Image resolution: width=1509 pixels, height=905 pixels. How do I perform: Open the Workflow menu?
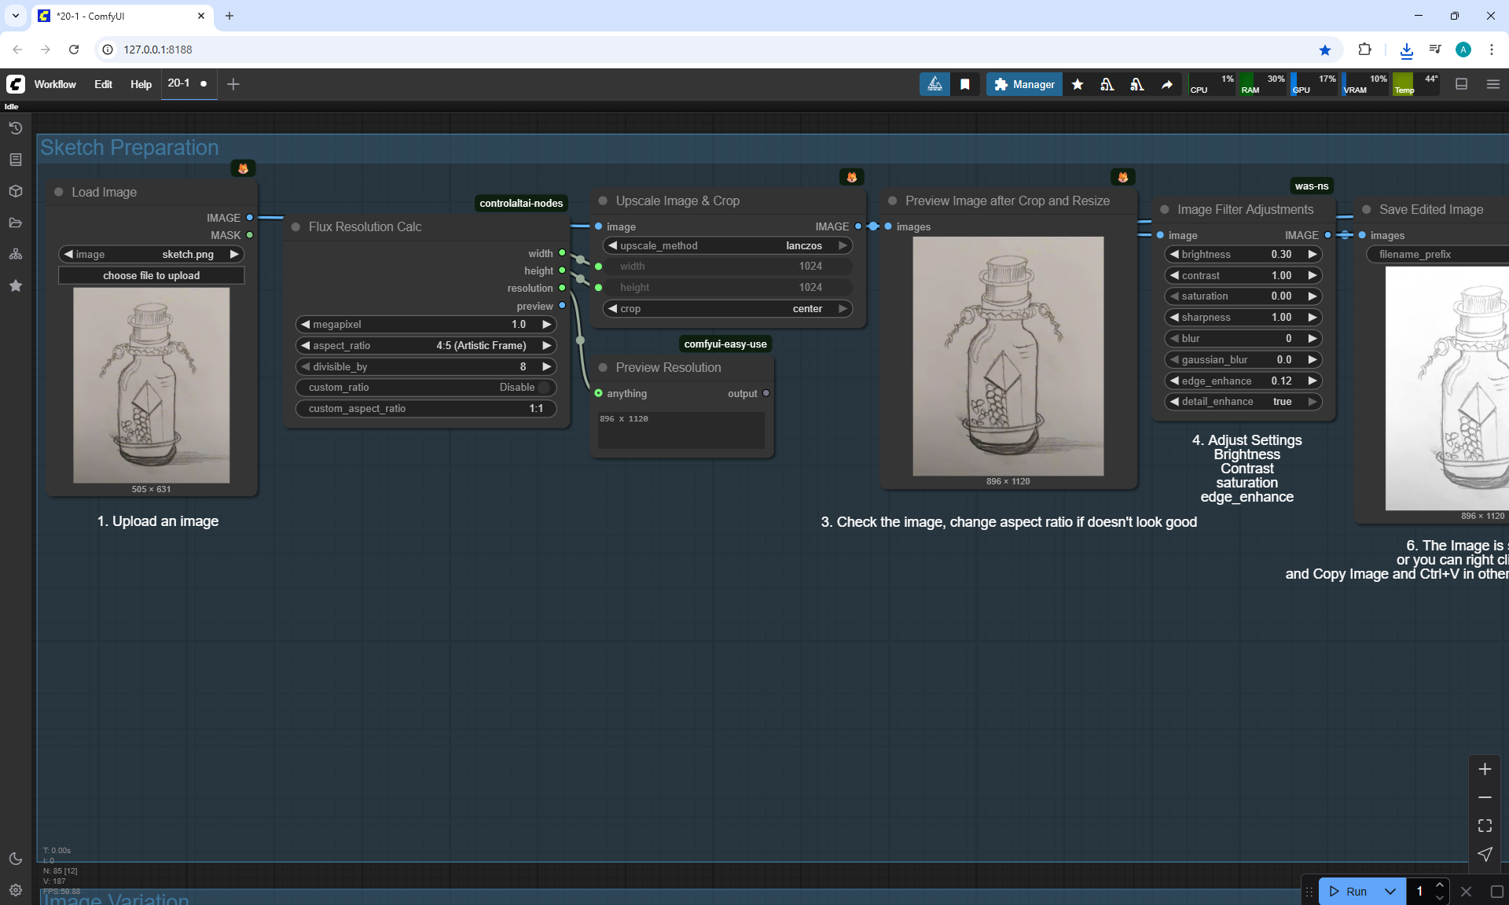tap(55, 84)
